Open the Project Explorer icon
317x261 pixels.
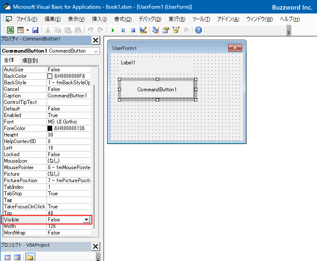[x=156, y=30]
